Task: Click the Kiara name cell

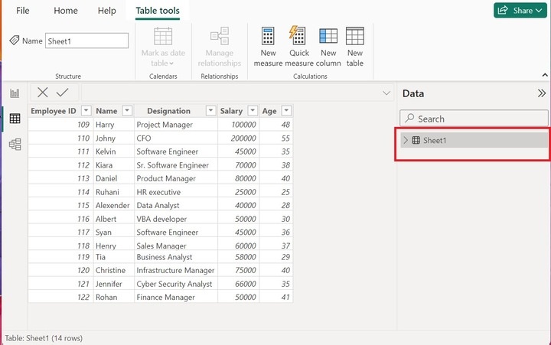Action: tap(114, 165)
